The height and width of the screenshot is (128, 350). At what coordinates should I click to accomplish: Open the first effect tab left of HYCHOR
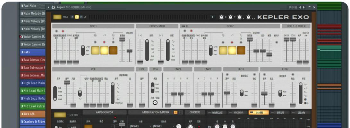tap(217, 113)
